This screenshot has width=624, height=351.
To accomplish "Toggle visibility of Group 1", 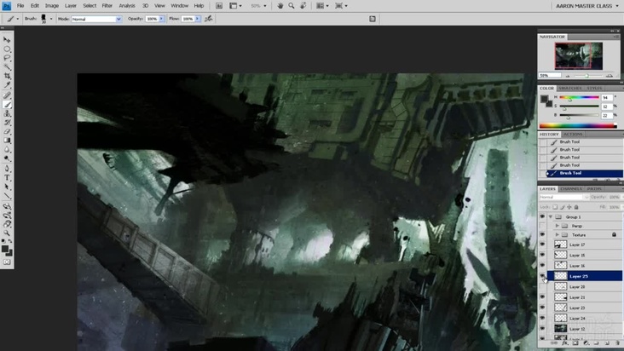I will [542, 216].
